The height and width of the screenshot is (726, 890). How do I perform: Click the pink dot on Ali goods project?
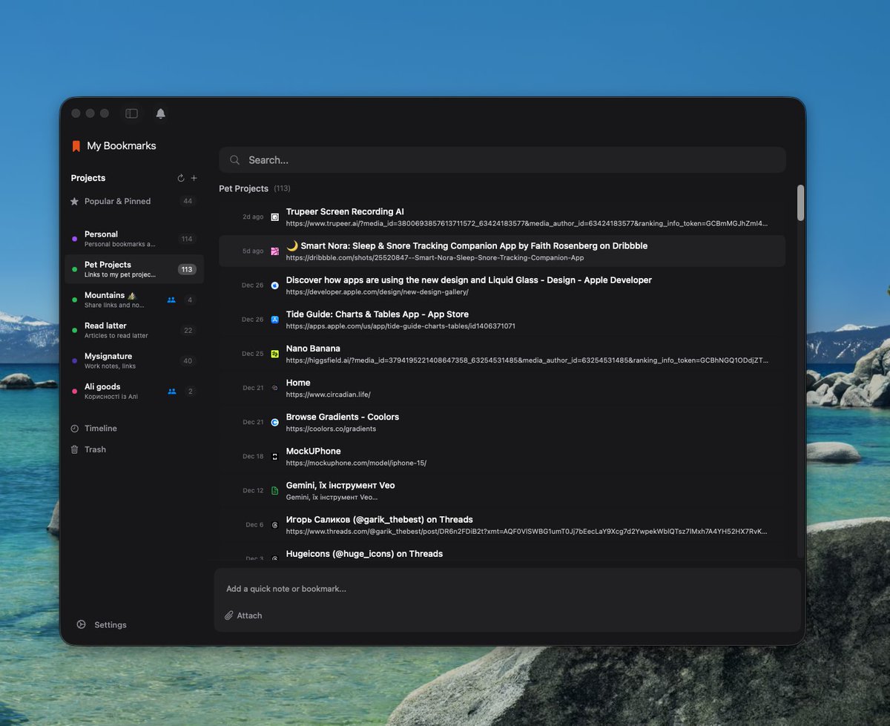[74, 392]
